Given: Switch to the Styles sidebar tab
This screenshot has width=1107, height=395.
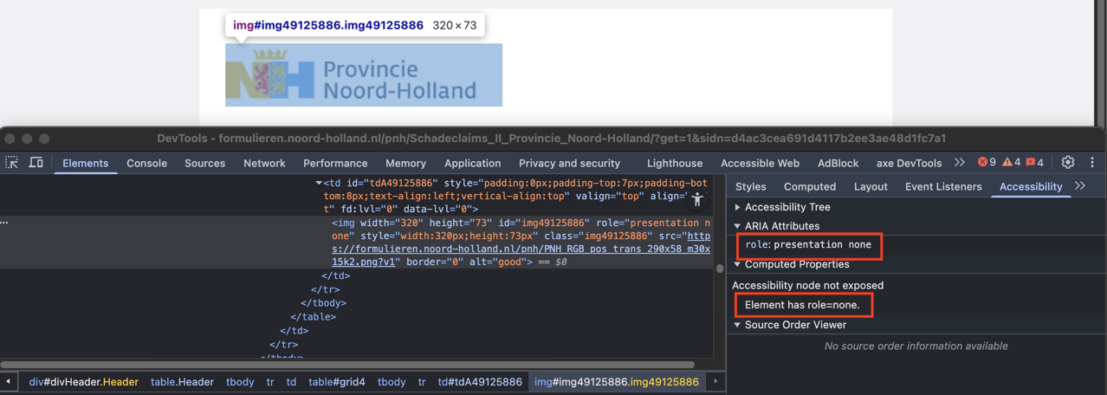Looking at the screenshot, I should coord(750,186).
